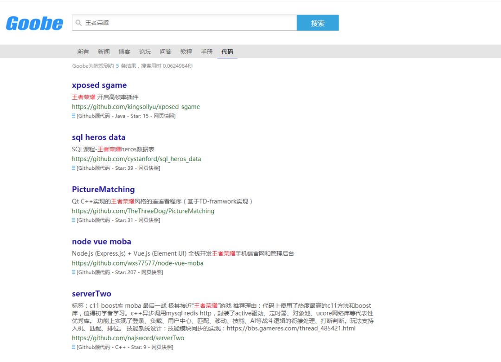501x362 pixels.
Task: Click the bbs.gameres.com thread URL text
Action: pyautogui.click(x=291, y=329)
